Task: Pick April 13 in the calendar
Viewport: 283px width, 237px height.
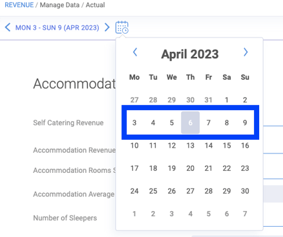Action: [190, 146]
